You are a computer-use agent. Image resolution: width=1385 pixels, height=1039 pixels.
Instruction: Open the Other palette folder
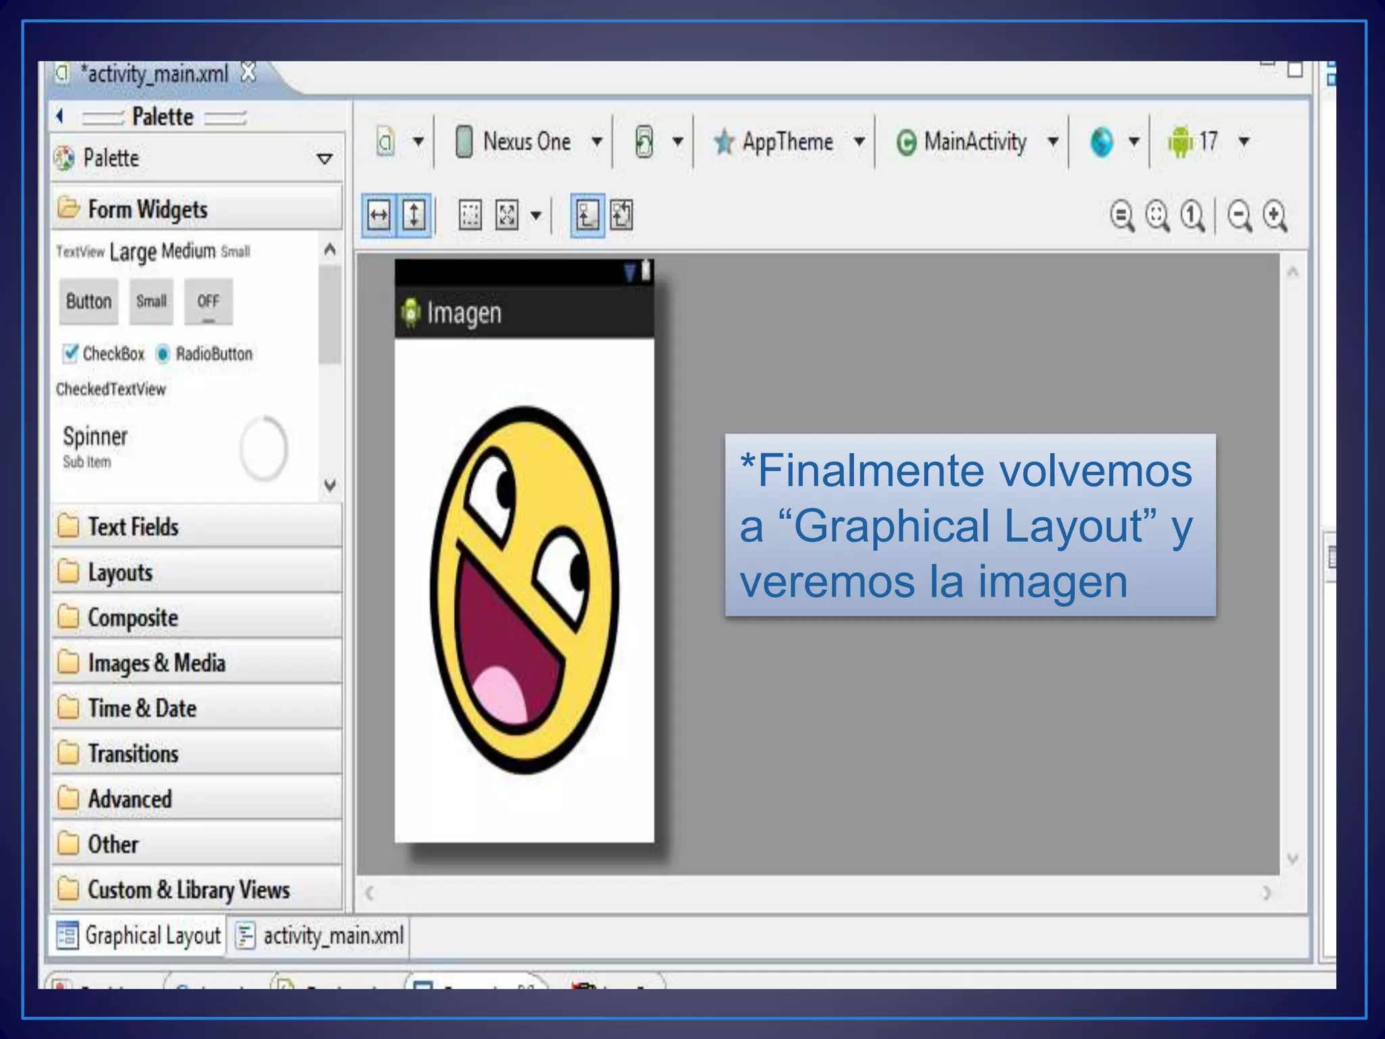[197, 844]
